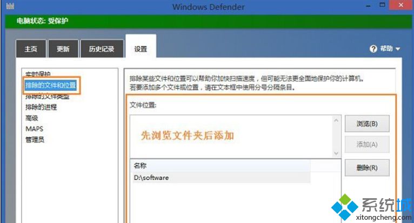Viewport: 414px width, 223px height.
Task: Maximize the Windows Defender window
Action: point(382,5)
